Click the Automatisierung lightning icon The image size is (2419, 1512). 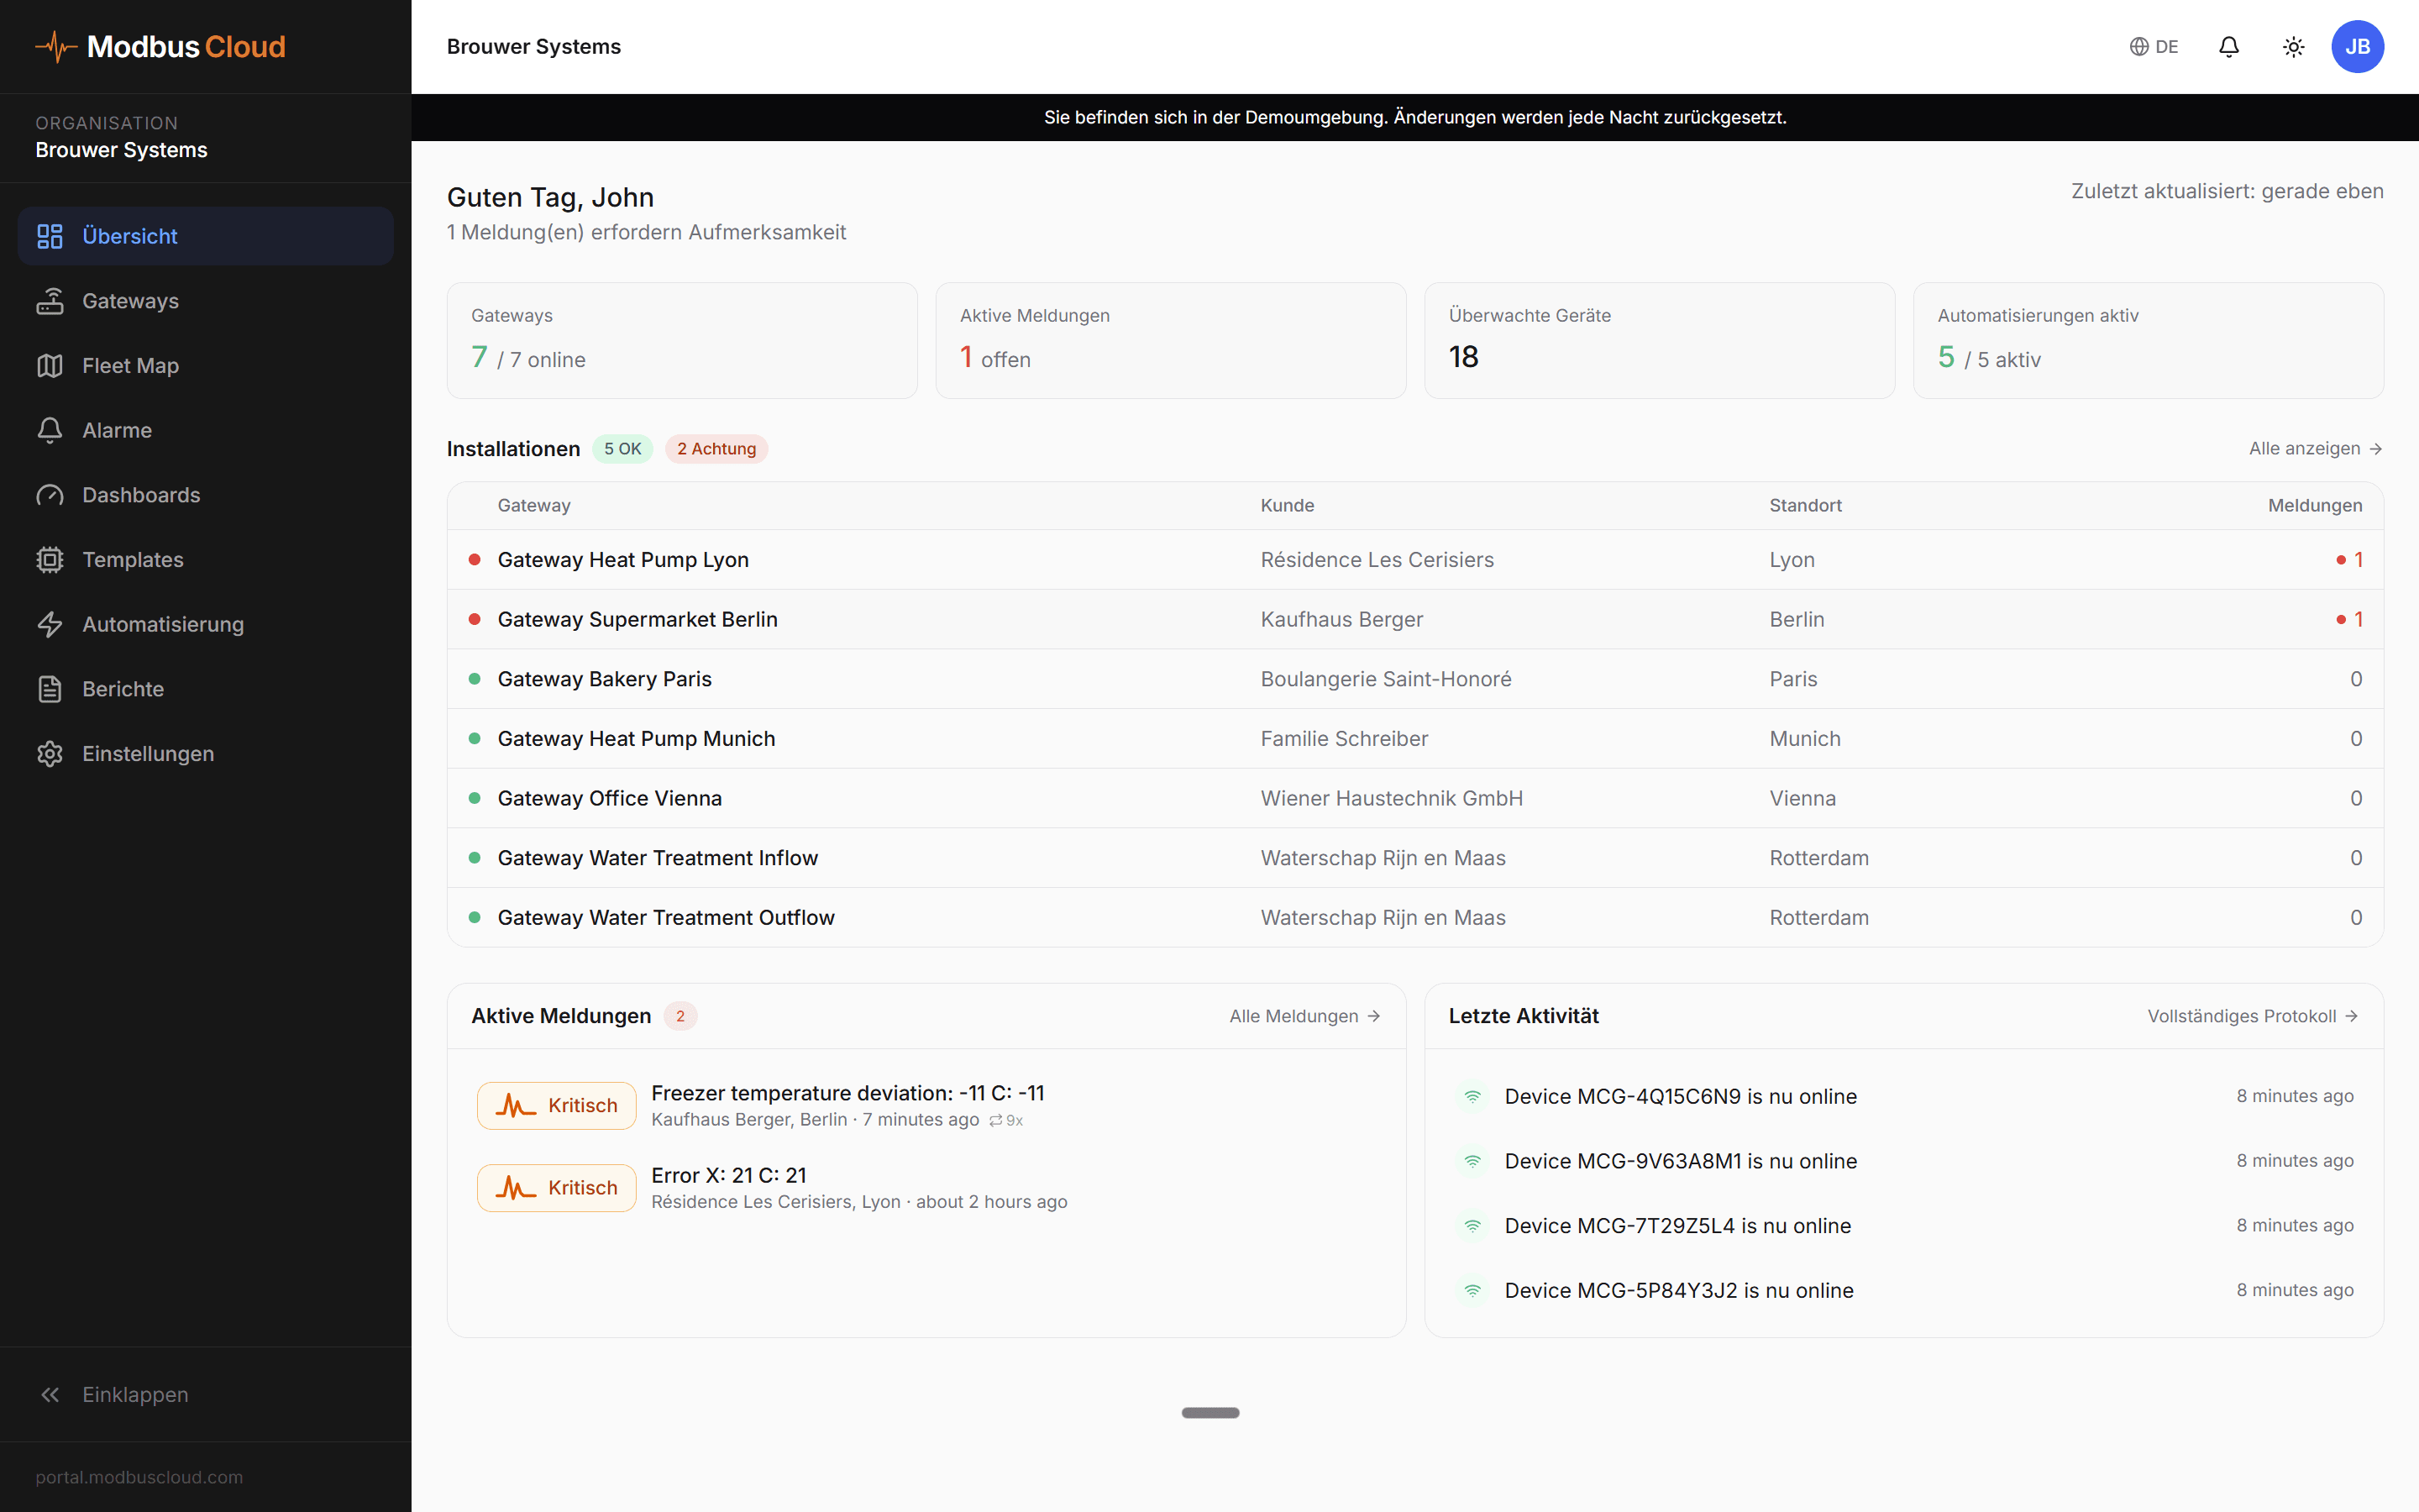[x=50, y=624]
